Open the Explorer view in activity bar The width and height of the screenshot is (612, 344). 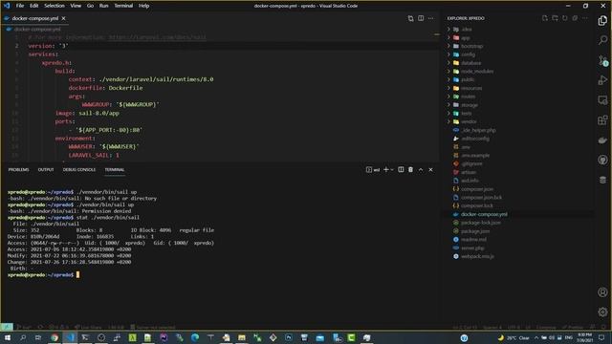coord(602,21)
